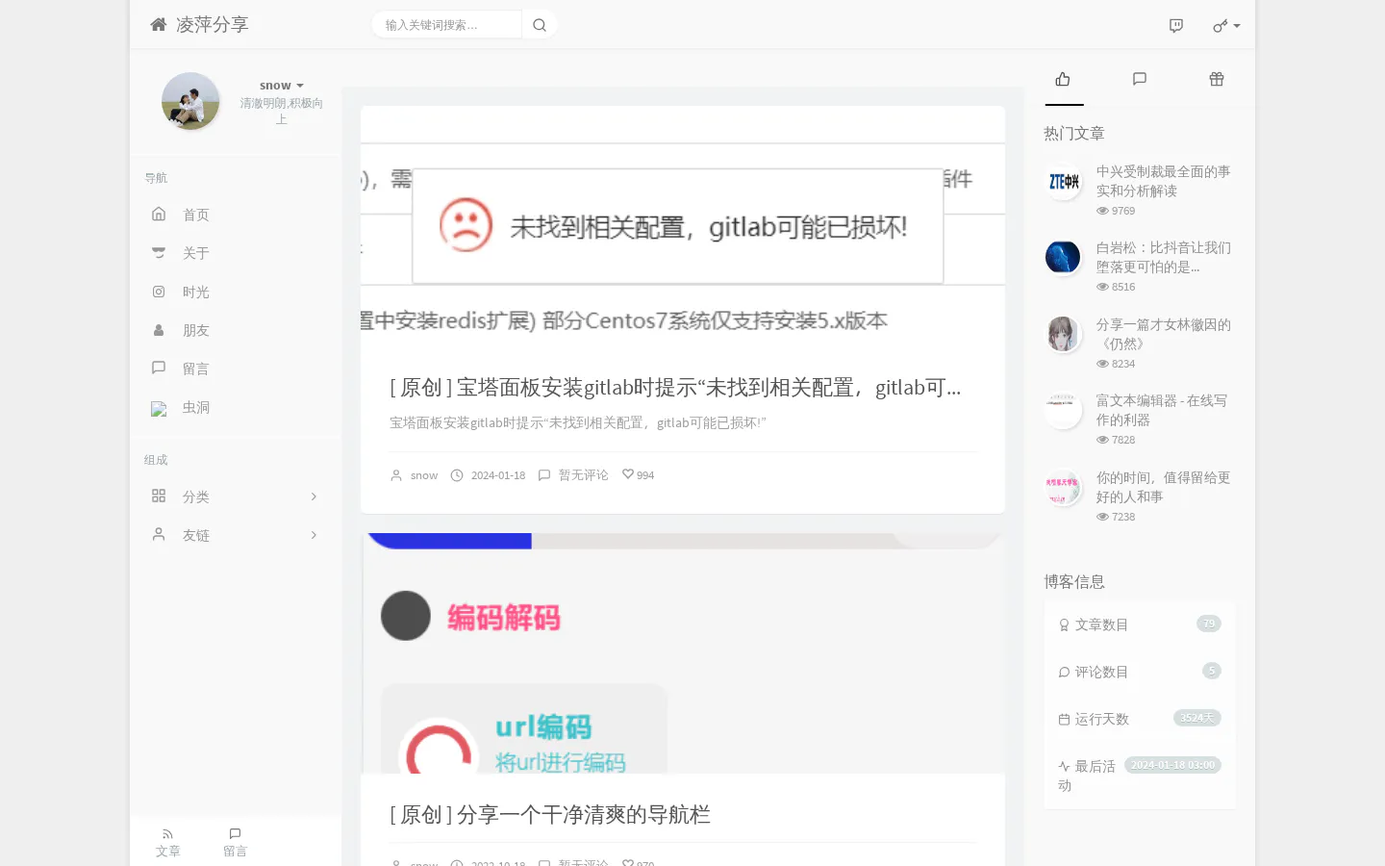Click the 评论数目 row in blog info

[1140, 672]
